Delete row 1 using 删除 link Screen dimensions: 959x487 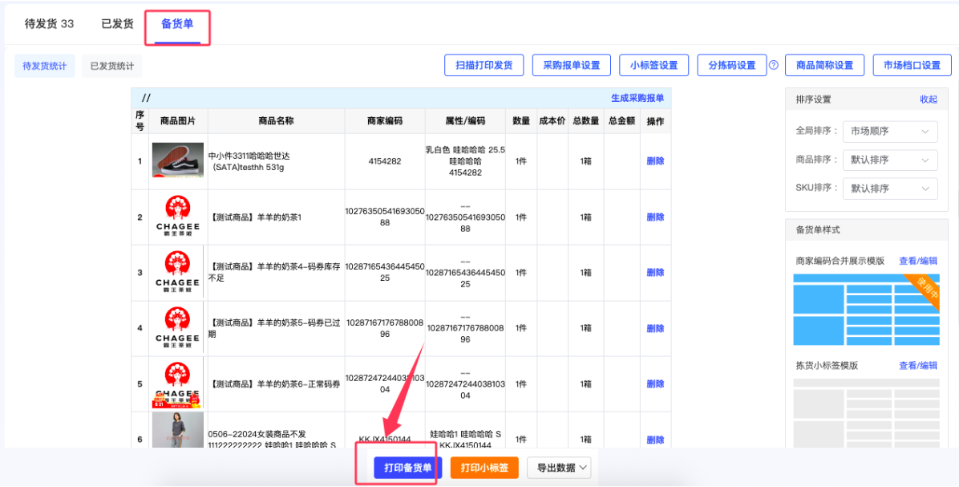coord(655,161)
